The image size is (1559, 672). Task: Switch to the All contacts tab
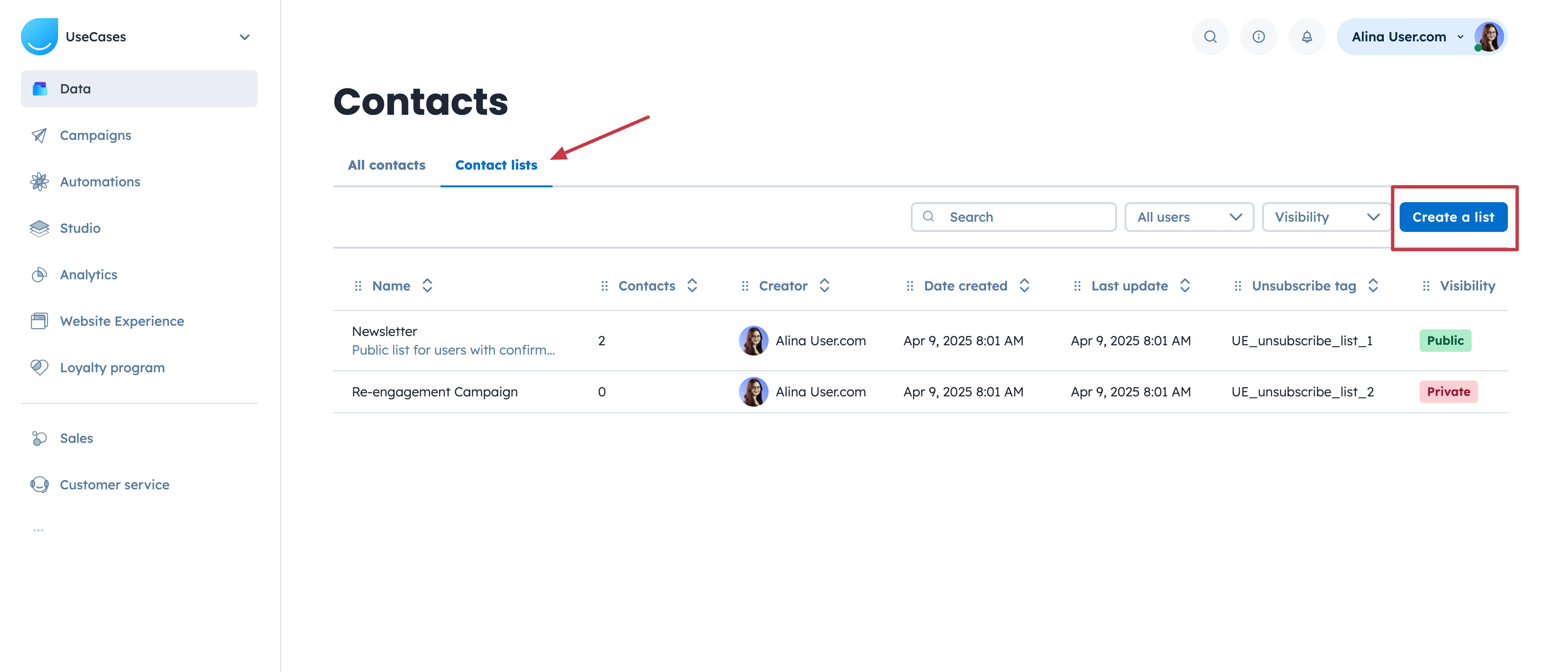386,165
